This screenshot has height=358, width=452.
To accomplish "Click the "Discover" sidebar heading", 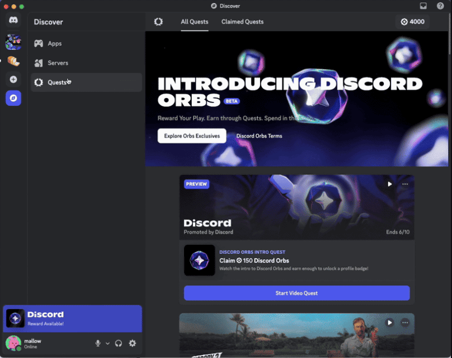I will [49, 22].
